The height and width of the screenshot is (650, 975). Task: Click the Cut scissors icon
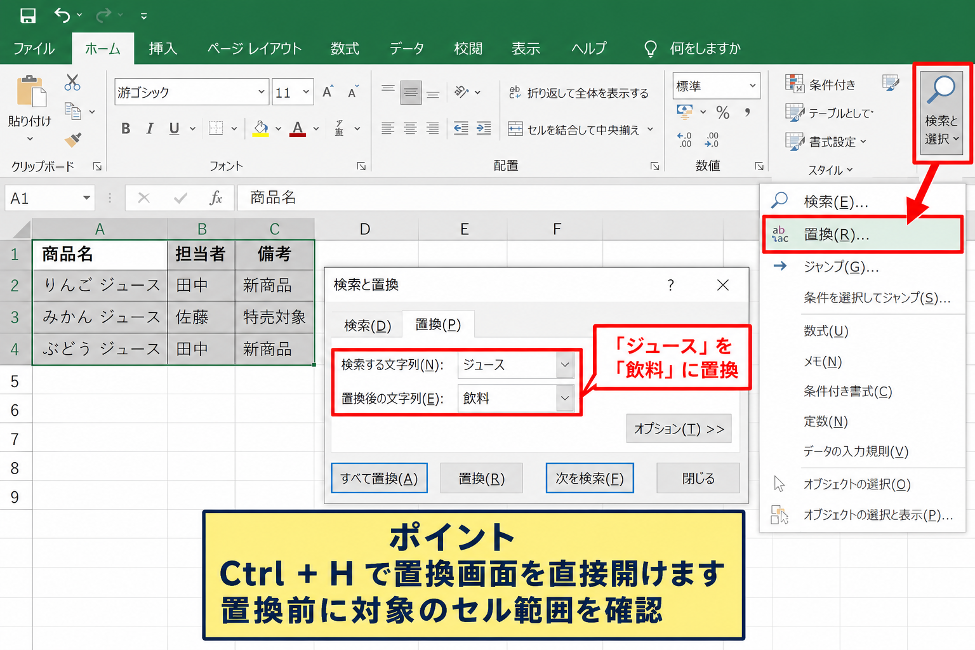pos(72,82)
